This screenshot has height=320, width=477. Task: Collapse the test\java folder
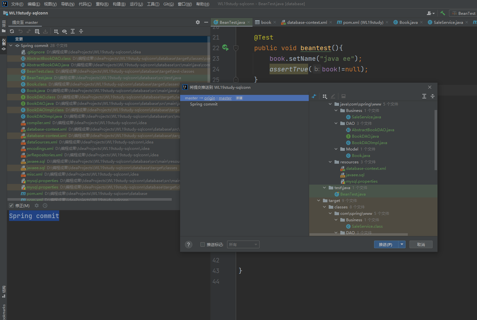(x=324, y=187)
